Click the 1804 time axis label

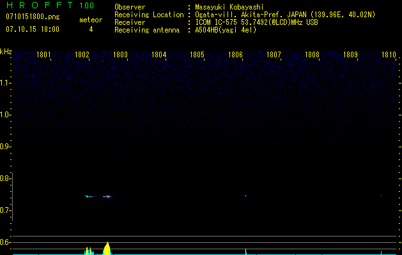click(158, 55)
